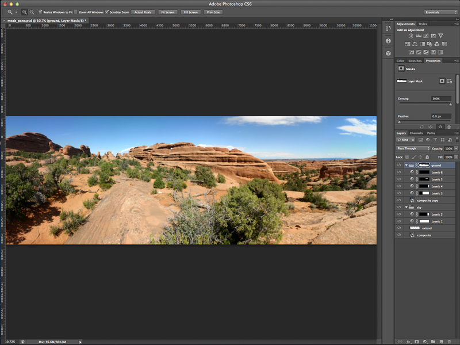Add layer mask from Layers panel footer
The height and width of the screenshot is (345, 460).
416,342
